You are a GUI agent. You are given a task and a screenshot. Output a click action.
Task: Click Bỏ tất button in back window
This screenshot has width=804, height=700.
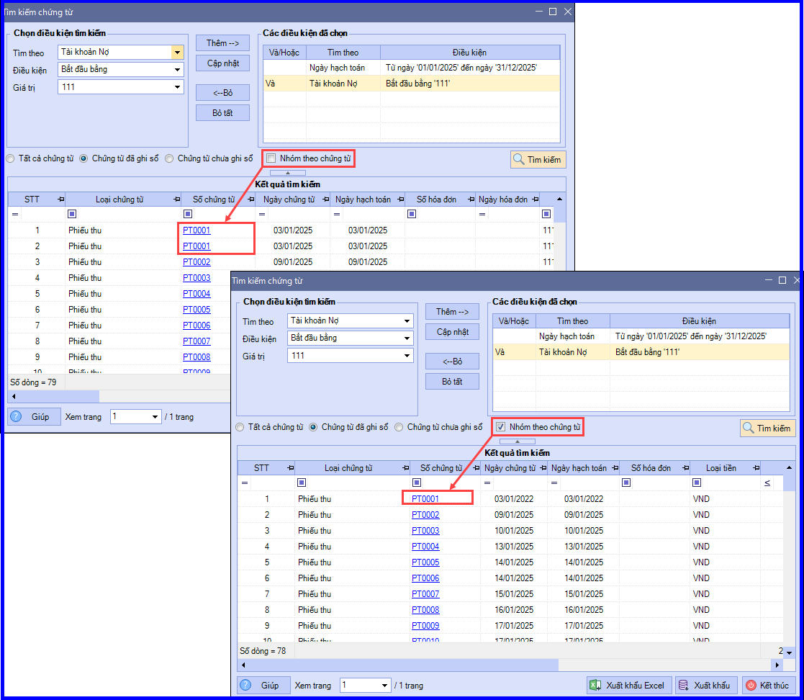[x=222, y=113]
